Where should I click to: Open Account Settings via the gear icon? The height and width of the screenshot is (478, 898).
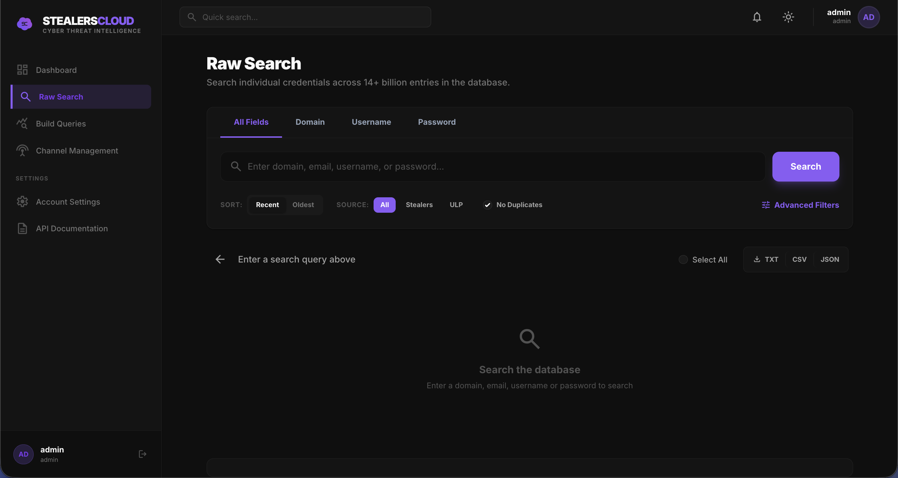22,202
